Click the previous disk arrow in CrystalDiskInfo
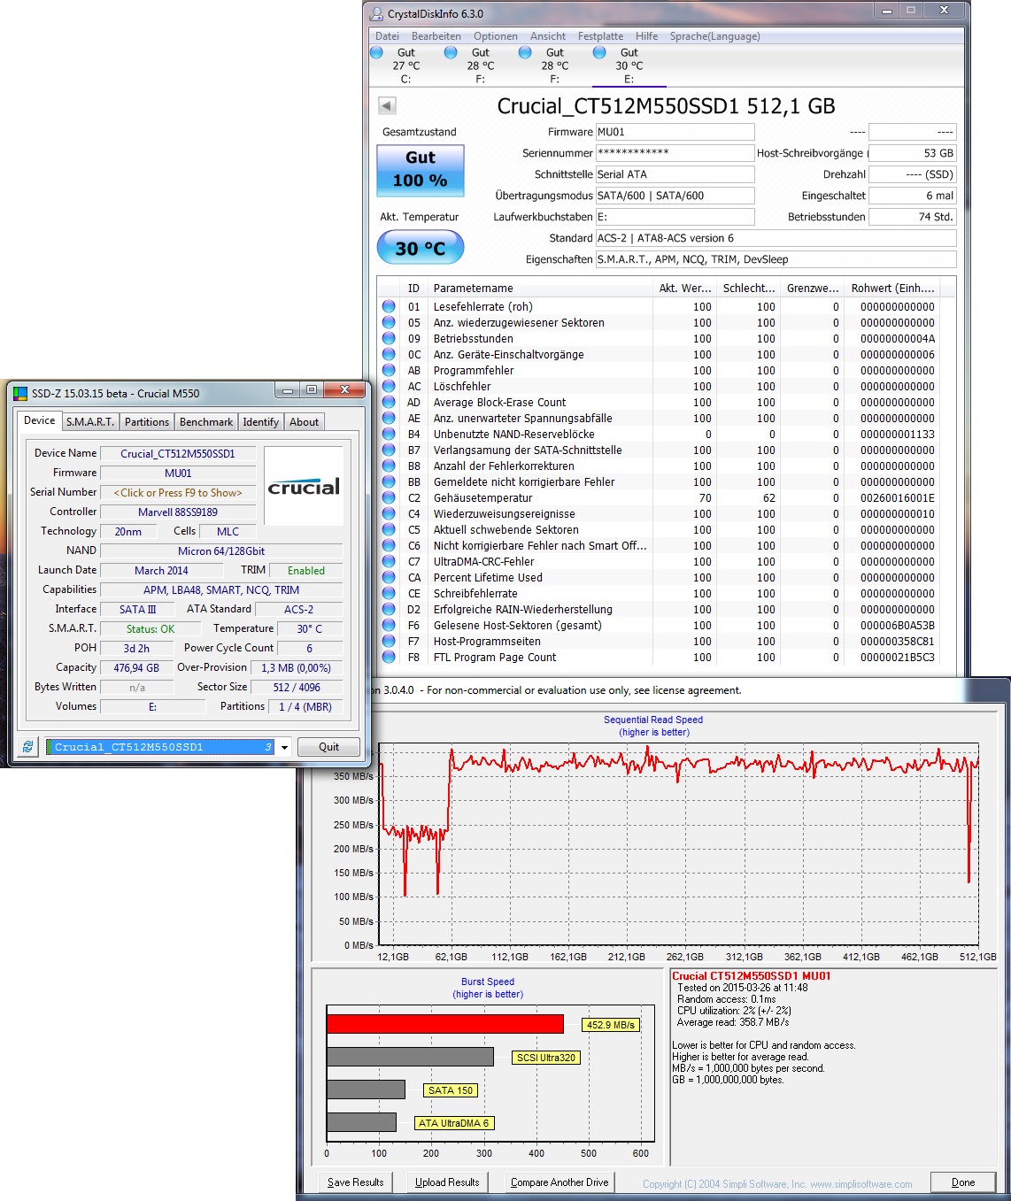Screen dimensions: 1011x1201 [387, 106]
